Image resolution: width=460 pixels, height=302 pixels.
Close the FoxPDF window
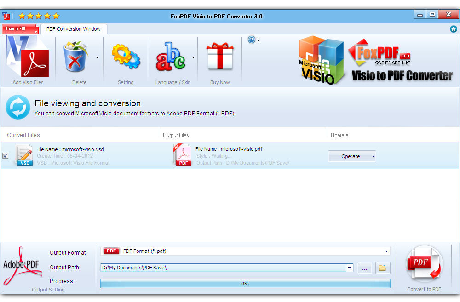click(x=448, y=14)
